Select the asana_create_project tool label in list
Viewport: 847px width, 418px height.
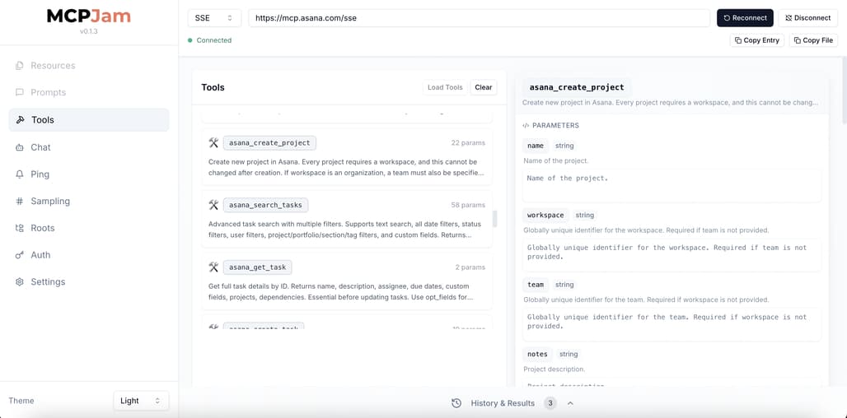coord(269,143)
